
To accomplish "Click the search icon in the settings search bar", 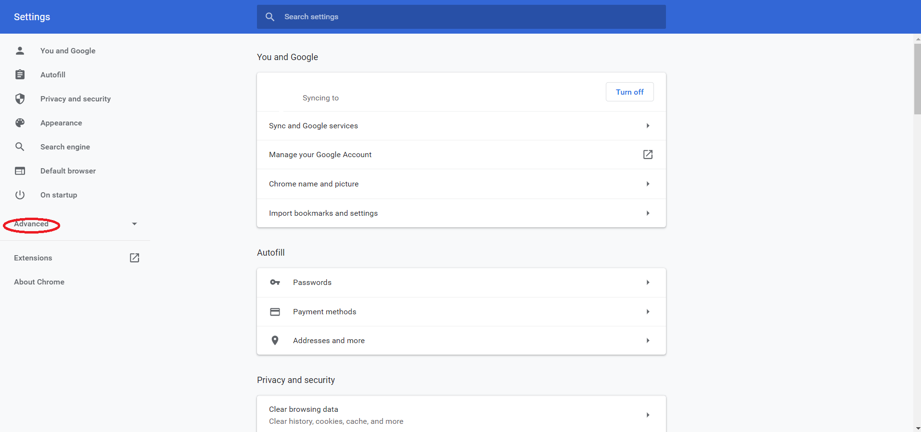I will tap(270, 17).
